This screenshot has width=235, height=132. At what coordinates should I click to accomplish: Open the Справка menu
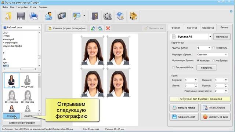(43, 7)
